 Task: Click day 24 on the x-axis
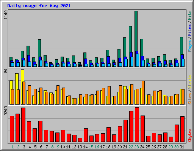coord(142,147)
